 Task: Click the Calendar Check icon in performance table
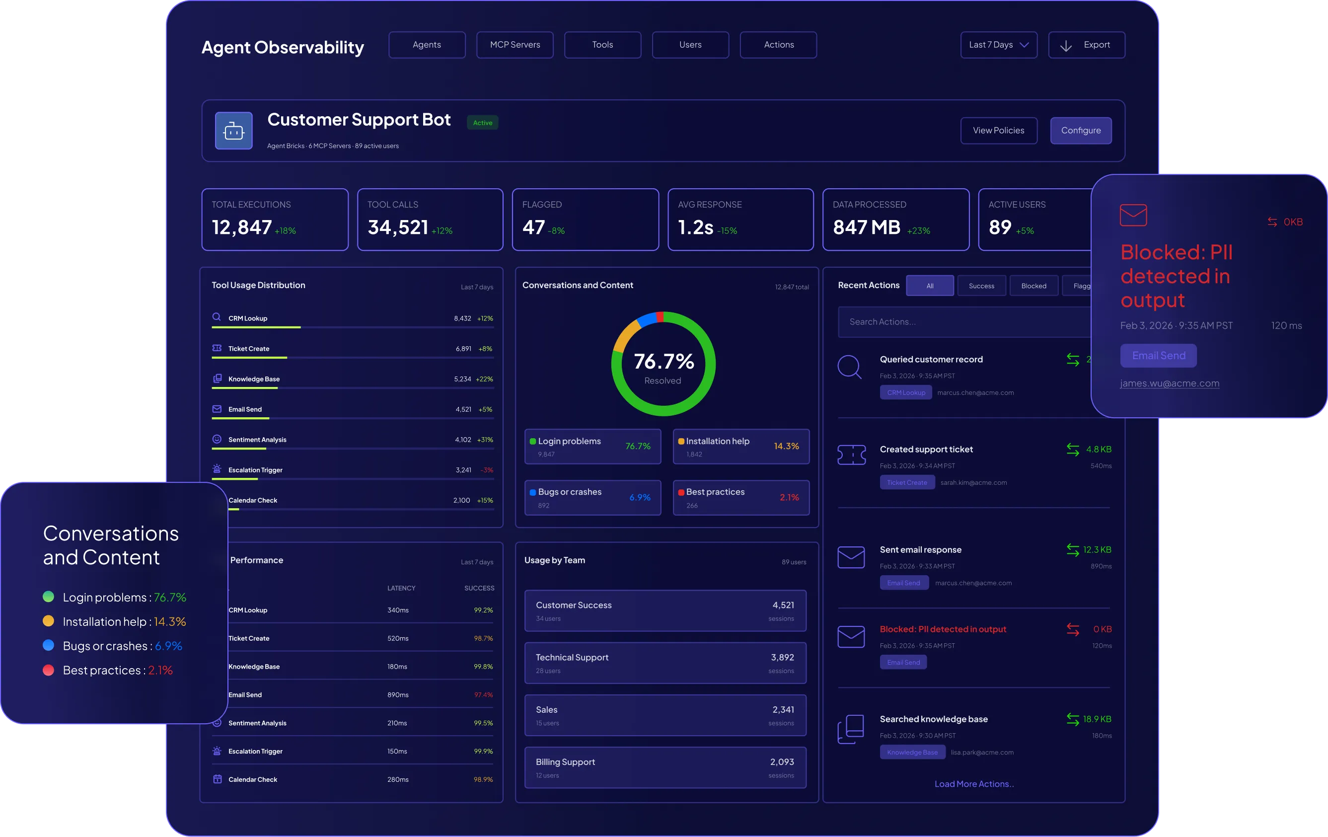(x=218, y=779)
